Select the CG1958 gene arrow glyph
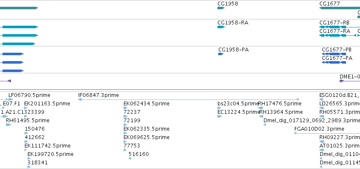Viewport: 360px width, 169px height. pos(221,8)
